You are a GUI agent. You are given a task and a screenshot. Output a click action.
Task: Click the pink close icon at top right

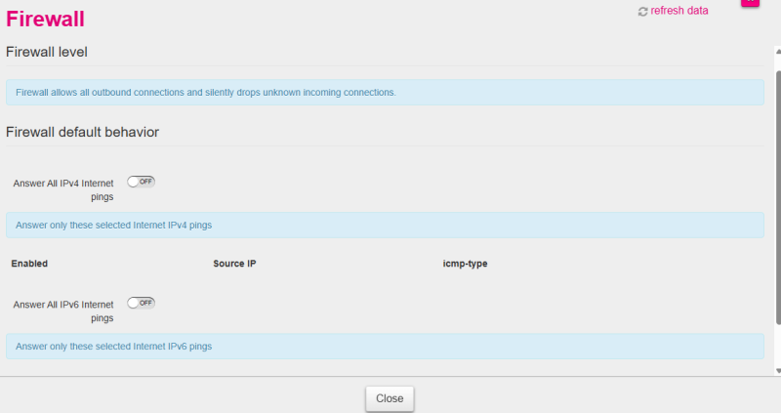coord(750,3)
